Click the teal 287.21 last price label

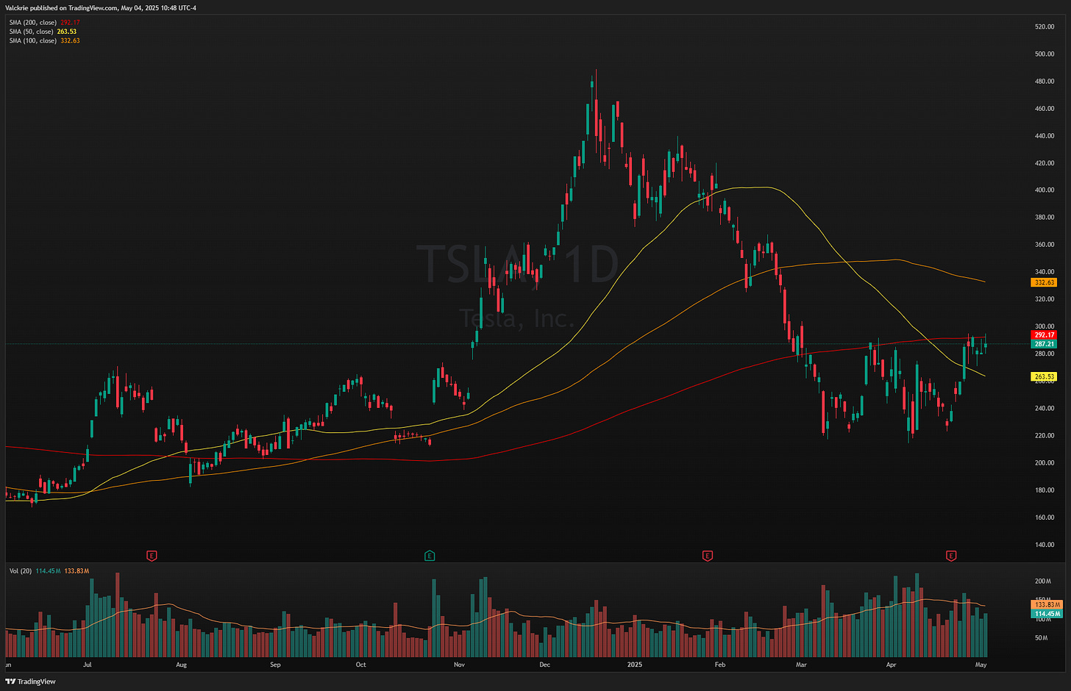coord(1045,344)
